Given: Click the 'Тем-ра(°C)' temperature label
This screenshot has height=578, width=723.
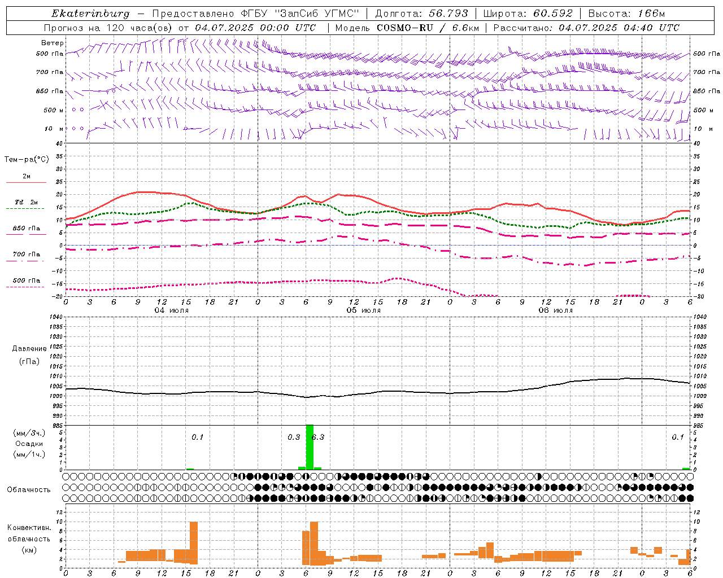Looking at the screenshot, I should (x=27, y=160).
